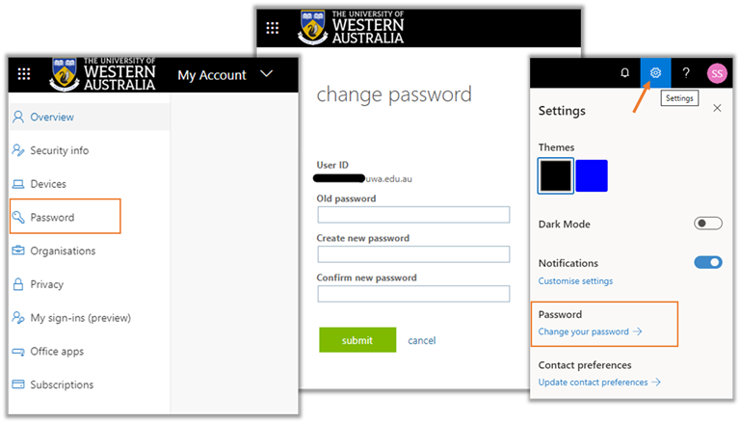The image size is (740, 423).
Task: Enable the Dark Mode toggle
Action: point(707,224)
